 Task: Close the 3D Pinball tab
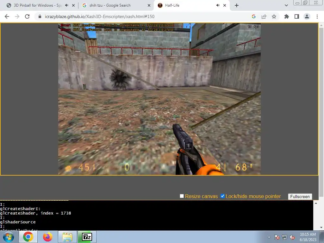(x=73, y=5)
